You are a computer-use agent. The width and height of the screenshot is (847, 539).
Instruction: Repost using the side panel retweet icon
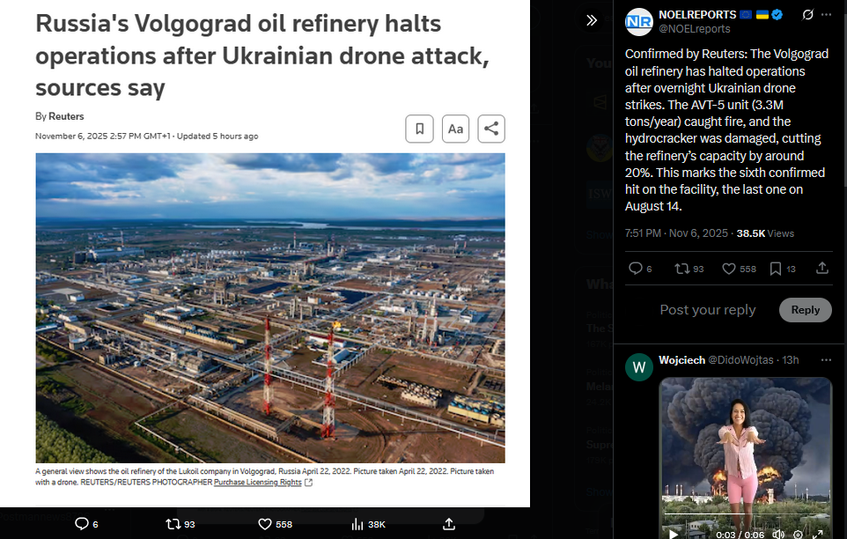[x=681, y=269]
